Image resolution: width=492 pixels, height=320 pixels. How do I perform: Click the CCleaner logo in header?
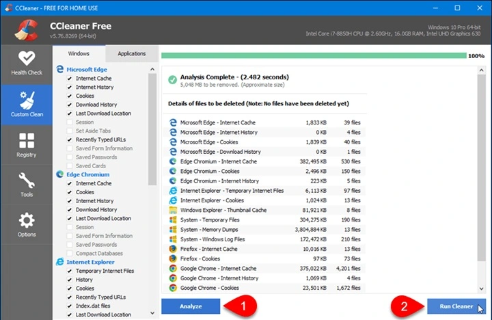tap(27, 30)
